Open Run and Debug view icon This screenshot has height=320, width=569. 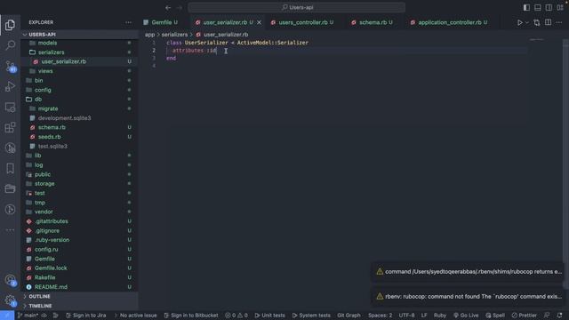pyautogui.click(x=10, y=87)
